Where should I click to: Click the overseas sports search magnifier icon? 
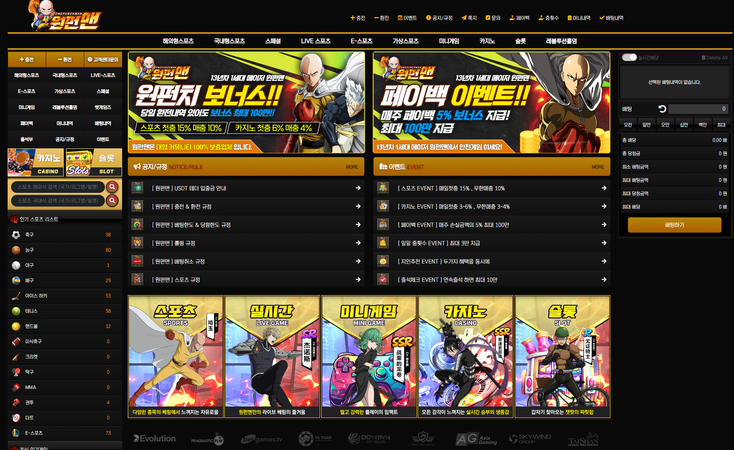coord(112,187)
